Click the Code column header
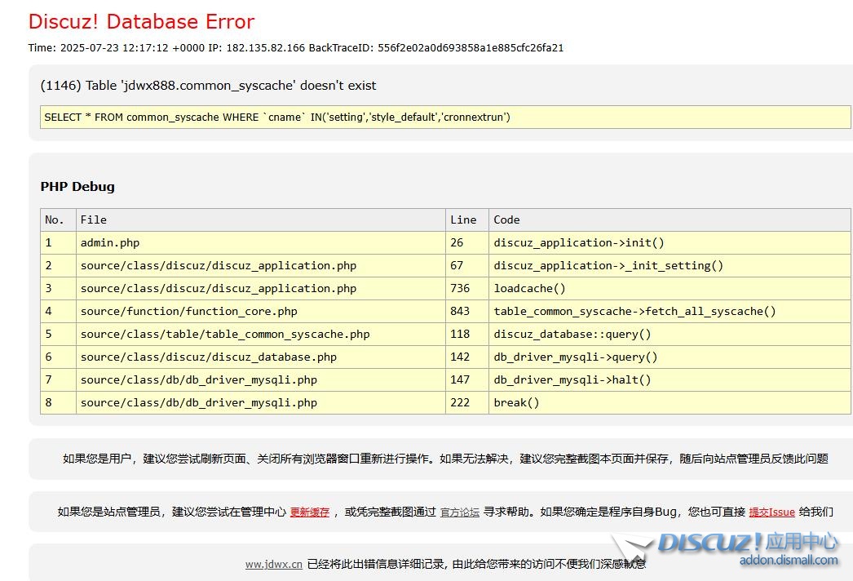853x581 pixels. [x=506, y=220]
